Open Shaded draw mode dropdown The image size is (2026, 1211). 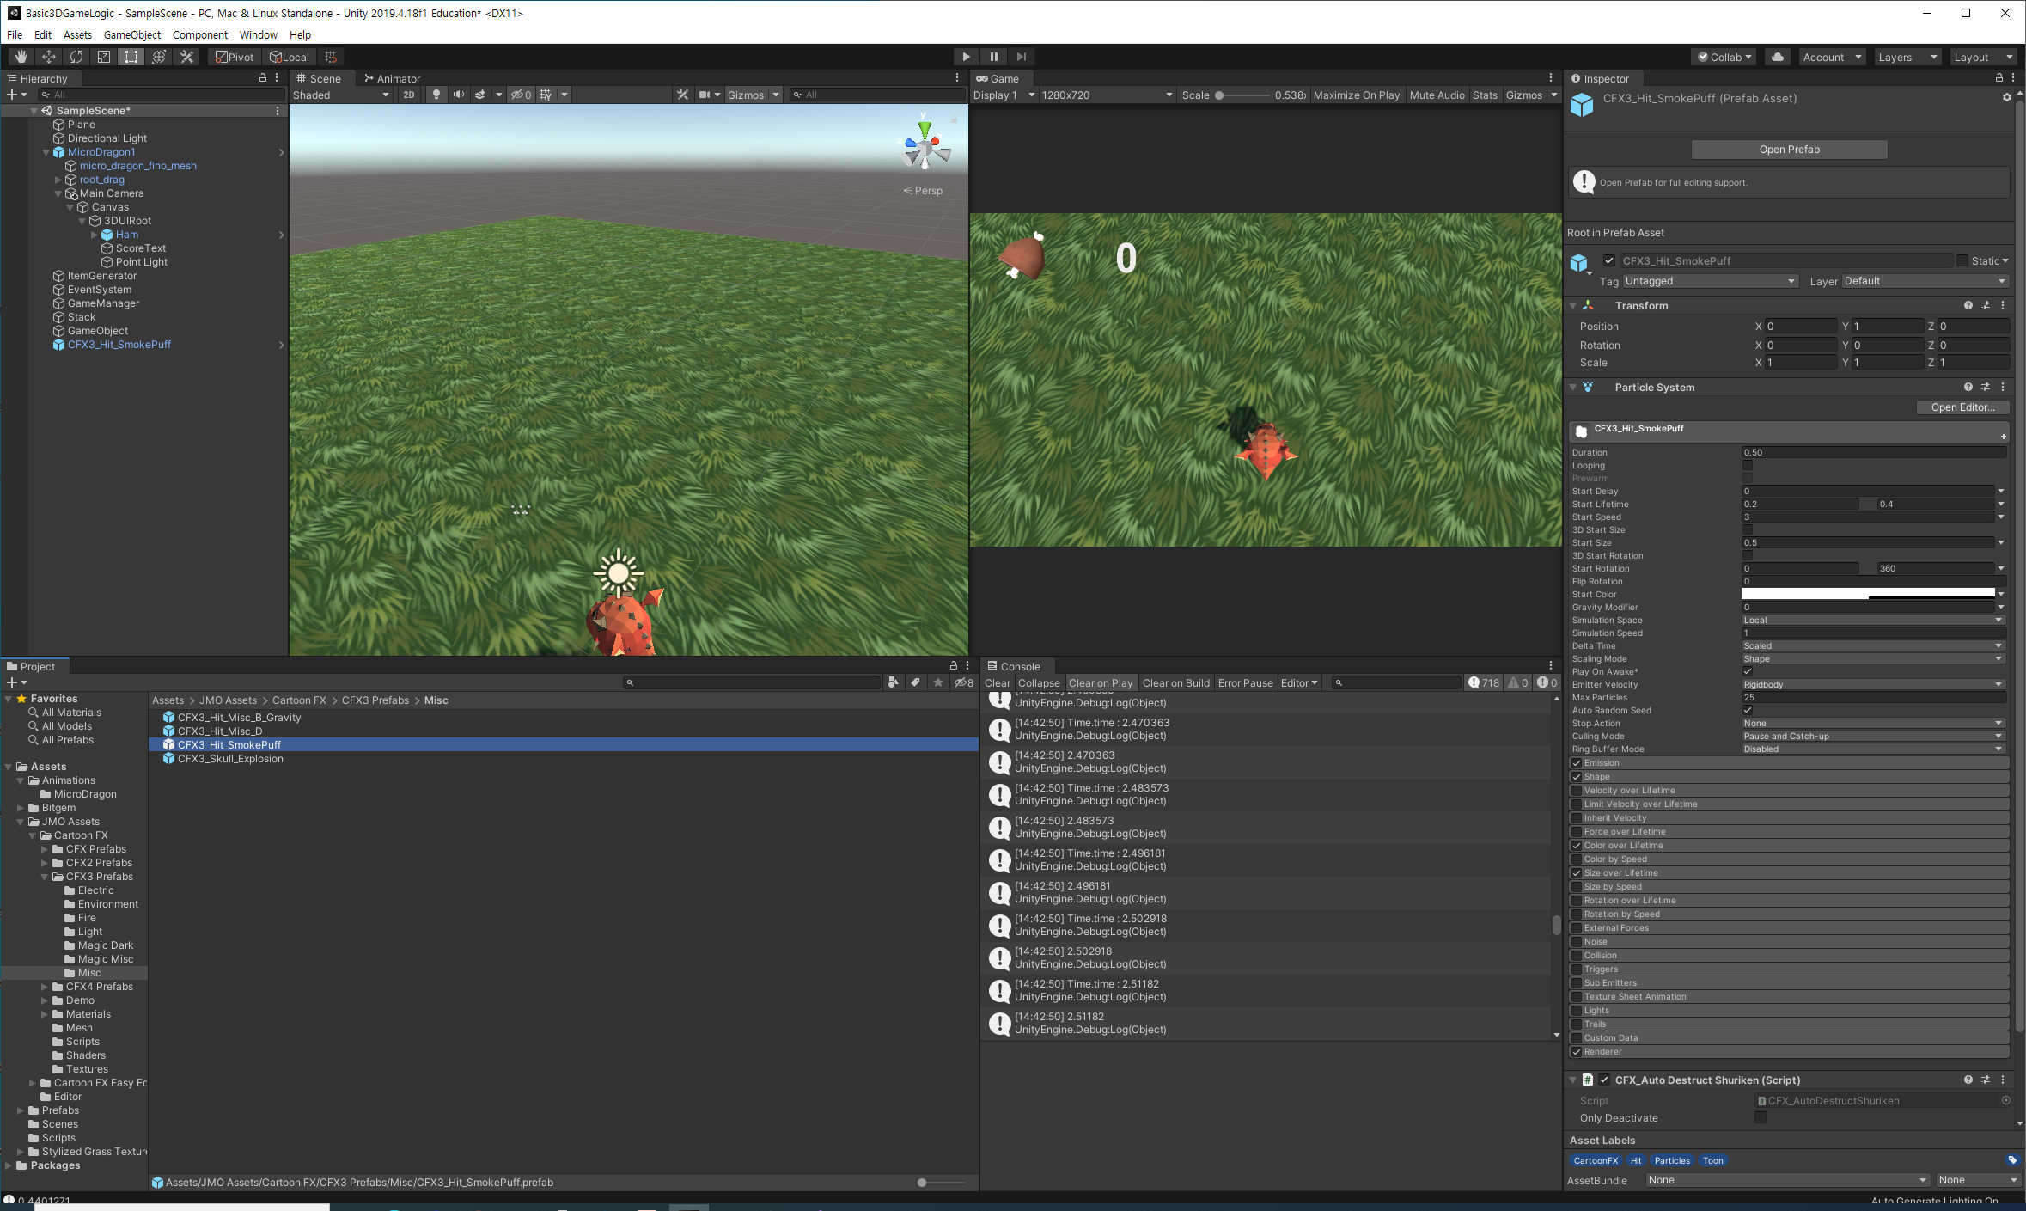point(341,95)
